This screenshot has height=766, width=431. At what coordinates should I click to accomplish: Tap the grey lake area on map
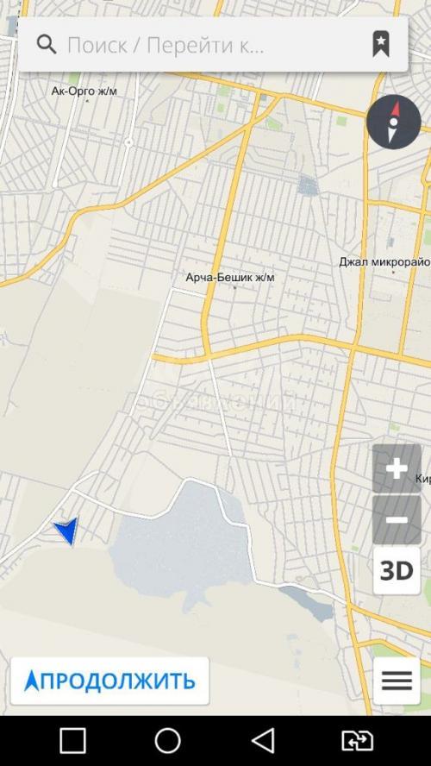pos(185,543)
